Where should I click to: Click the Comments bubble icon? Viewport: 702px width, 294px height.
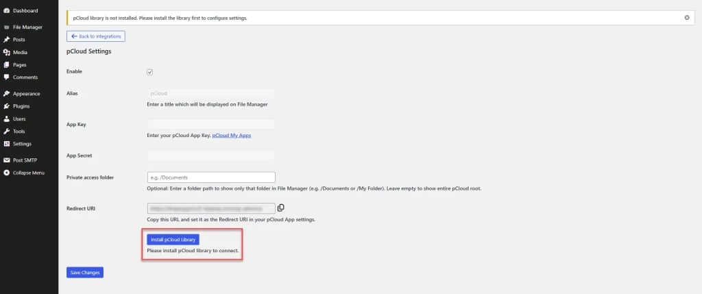[7, 77]
